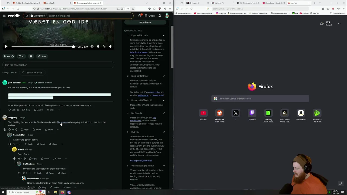Mute the video volume
Screen dimensions: 347x195
[x=110, y=47]
